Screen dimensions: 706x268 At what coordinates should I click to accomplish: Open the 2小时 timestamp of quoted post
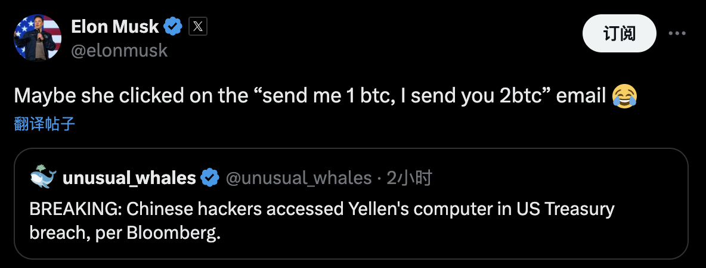409,177
